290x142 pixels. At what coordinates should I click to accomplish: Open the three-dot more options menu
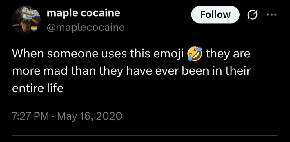(x=272, y=15)
